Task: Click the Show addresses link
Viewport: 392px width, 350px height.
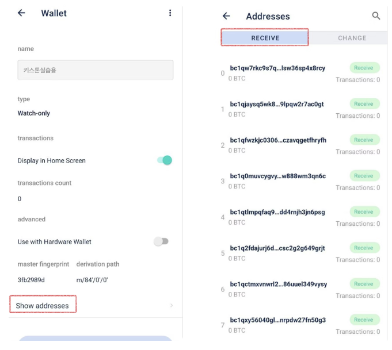Action: click(43, 306)
